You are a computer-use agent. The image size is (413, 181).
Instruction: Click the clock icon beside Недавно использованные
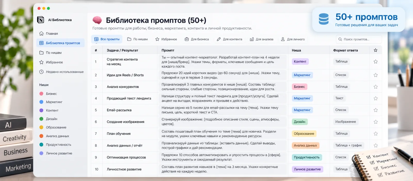(41, 72)
